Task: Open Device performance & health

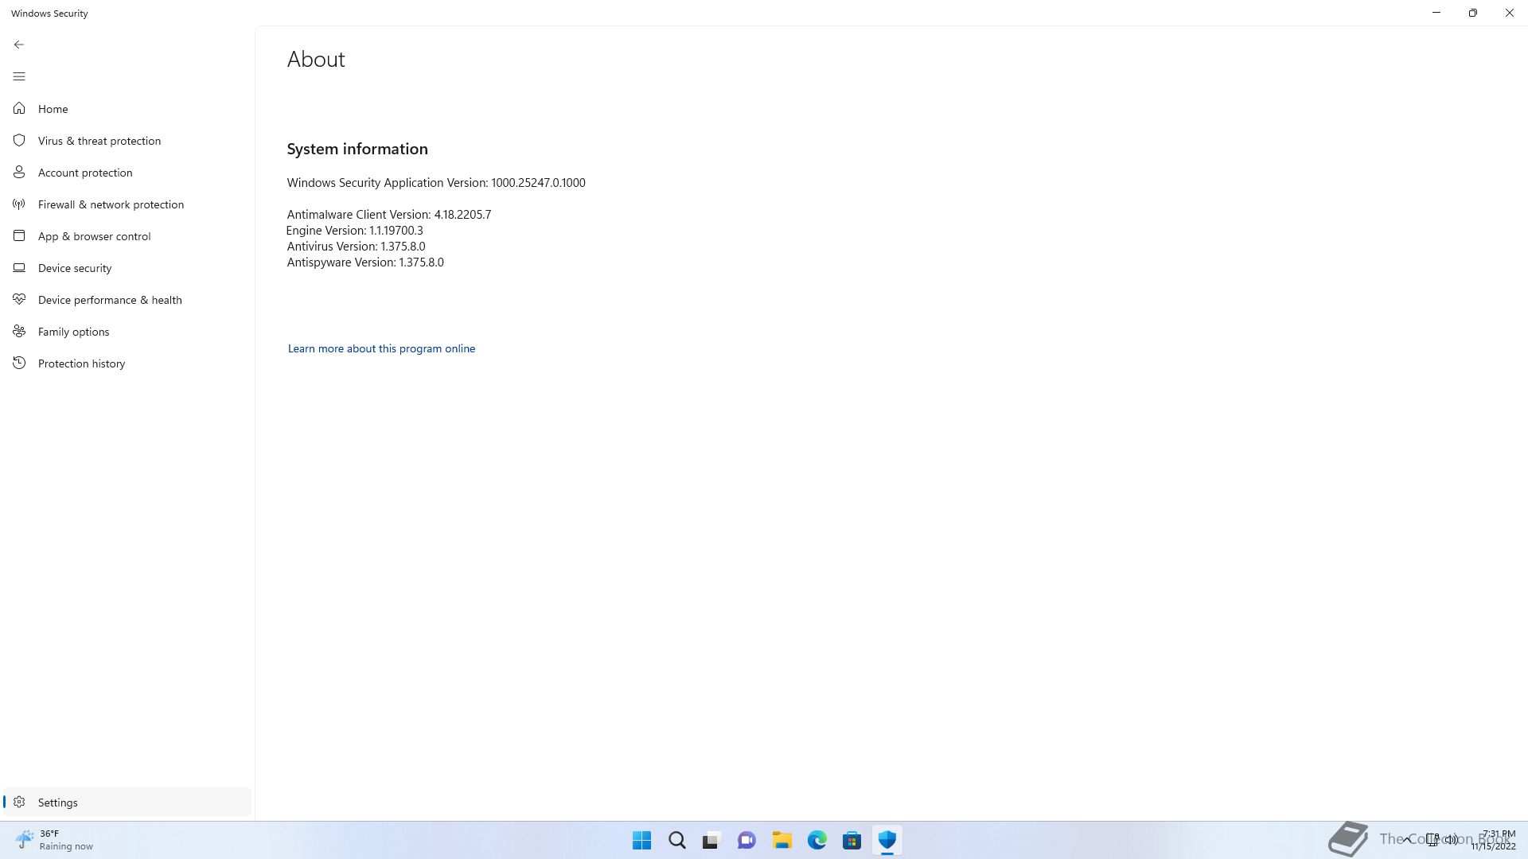Action: click(127, 300)
